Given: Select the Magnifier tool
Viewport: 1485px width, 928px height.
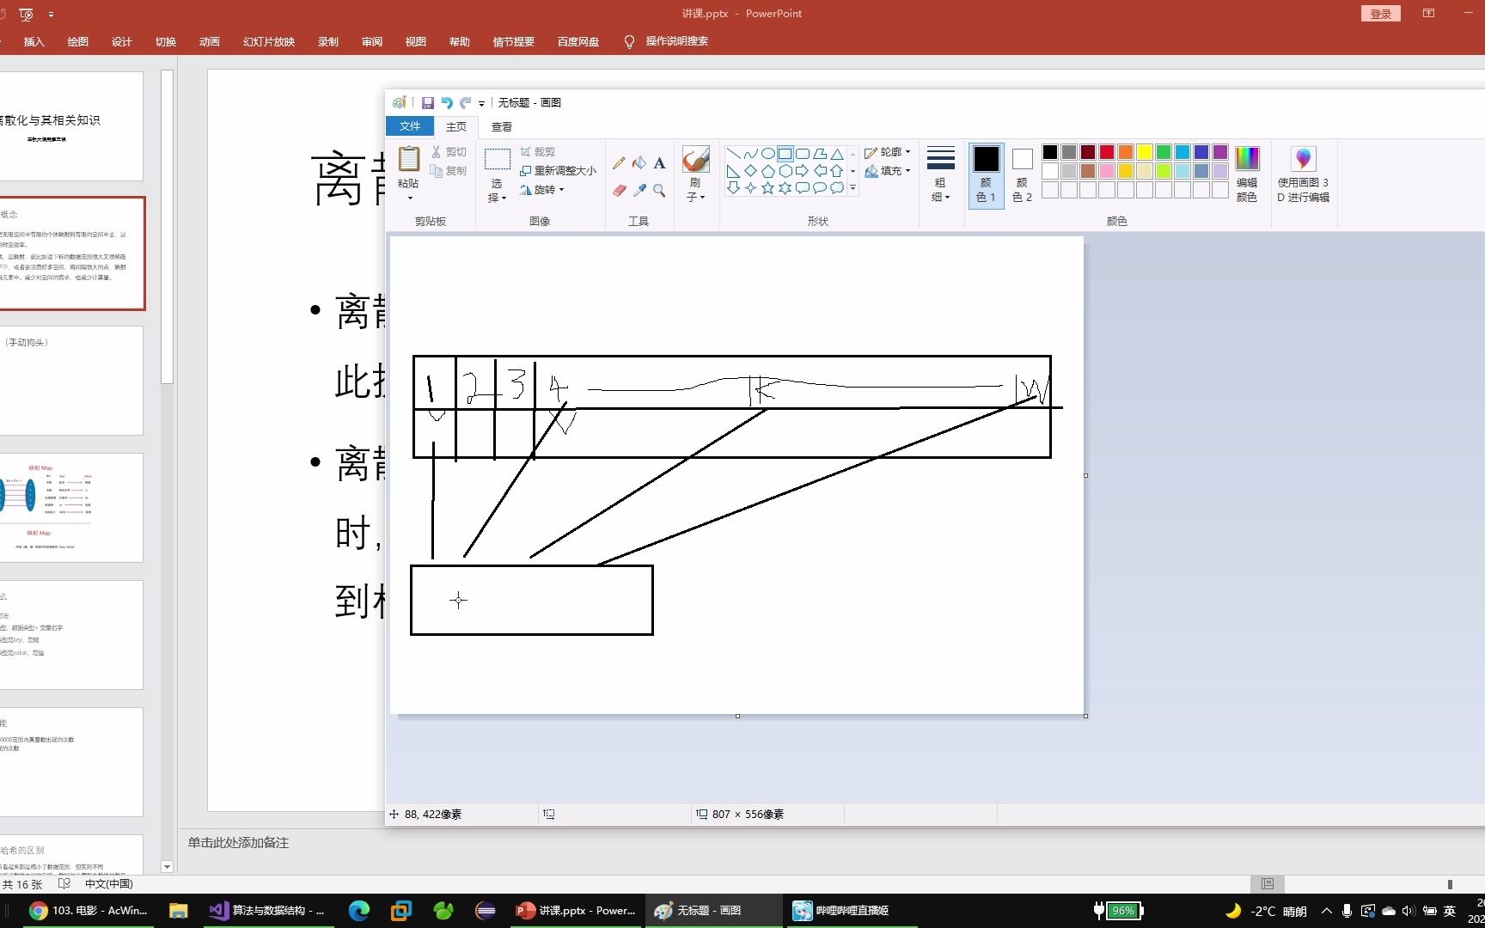Looking at the screenshot, I should click(659, 190).
